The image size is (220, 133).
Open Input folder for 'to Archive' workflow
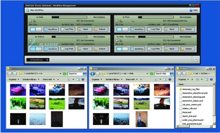pos(85,49)
